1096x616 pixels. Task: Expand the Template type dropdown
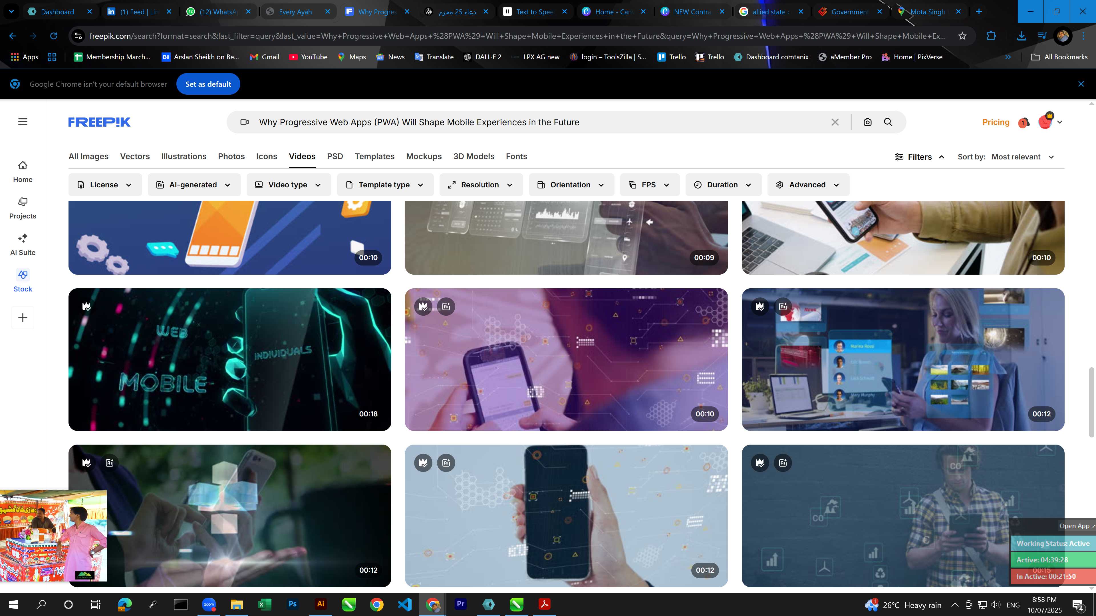(x=385, y=185)
